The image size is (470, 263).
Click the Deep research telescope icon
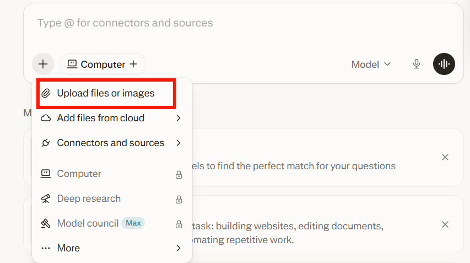(46, 198)
